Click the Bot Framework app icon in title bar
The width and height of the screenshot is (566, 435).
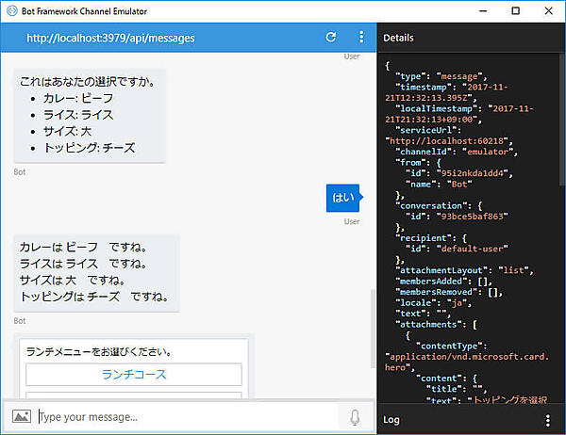[11, 11]
